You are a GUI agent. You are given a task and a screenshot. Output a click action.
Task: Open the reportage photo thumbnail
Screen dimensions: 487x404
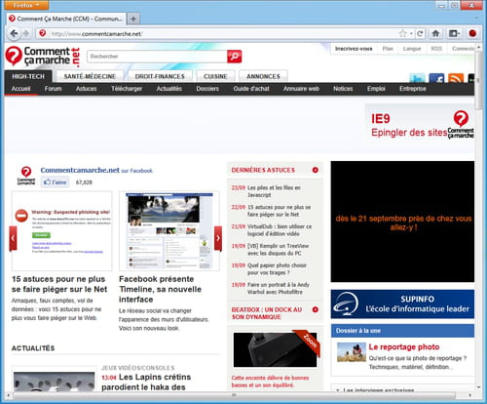(x=352, y=352)
